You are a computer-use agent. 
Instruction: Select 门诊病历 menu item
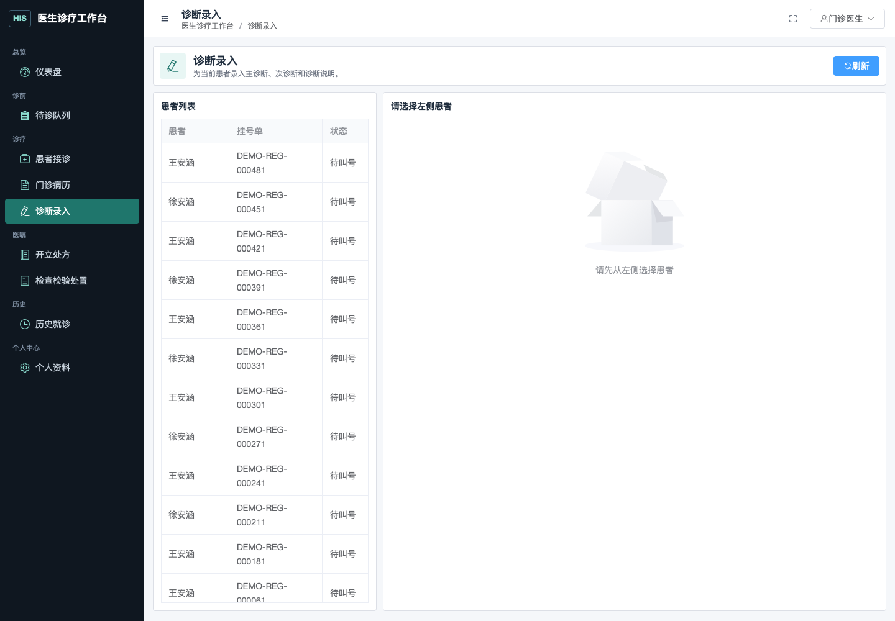pyautogui.click(x=72, y=185)
